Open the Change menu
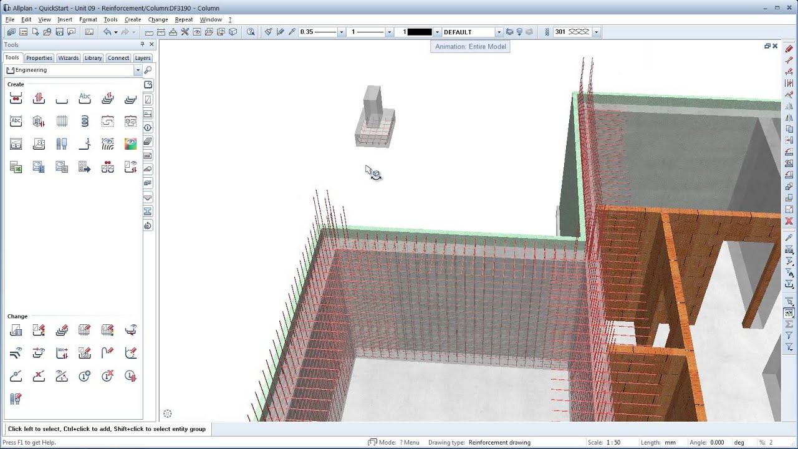 [x=158, y=19]
